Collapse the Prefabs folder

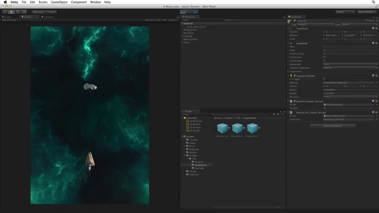click(x=185, y=156)
